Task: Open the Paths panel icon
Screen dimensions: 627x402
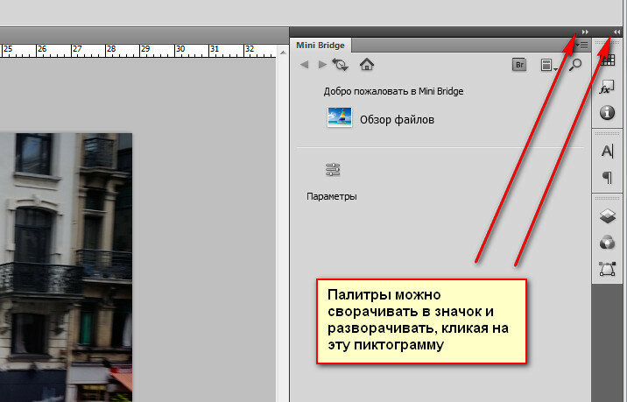Action: 607,269
